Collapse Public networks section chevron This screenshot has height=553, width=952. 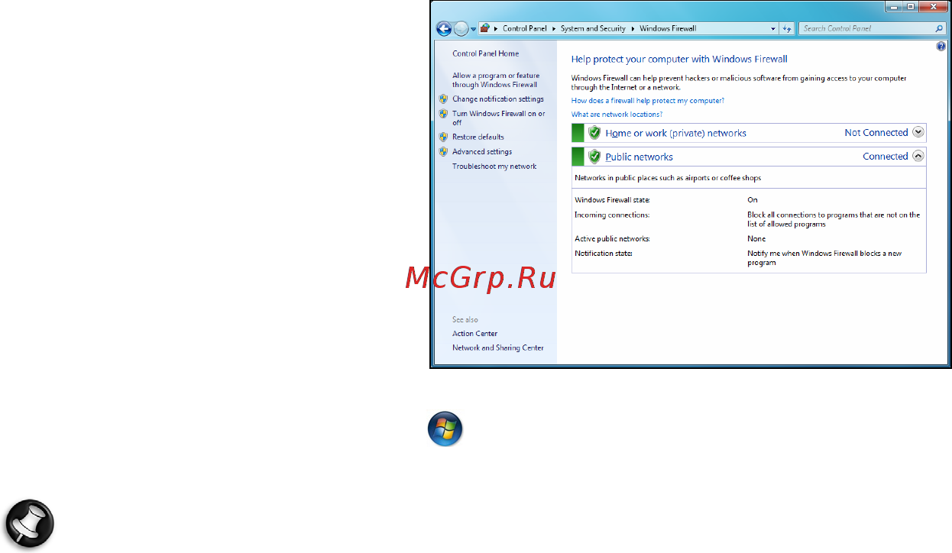(918, 156)
